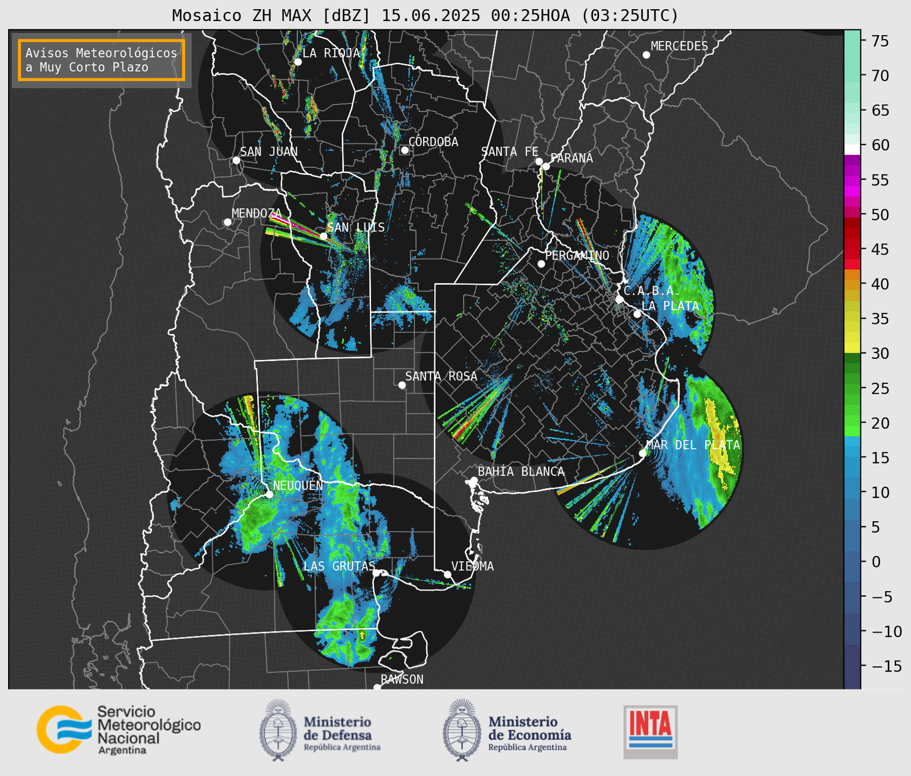Click the SAN LUIS city marker dot
The height and width of the screenshot is (776, 911).
click(x=323, y=236)
